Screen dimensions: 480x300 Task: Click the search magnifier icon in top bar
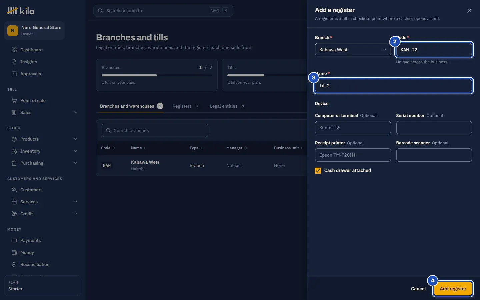100,11
